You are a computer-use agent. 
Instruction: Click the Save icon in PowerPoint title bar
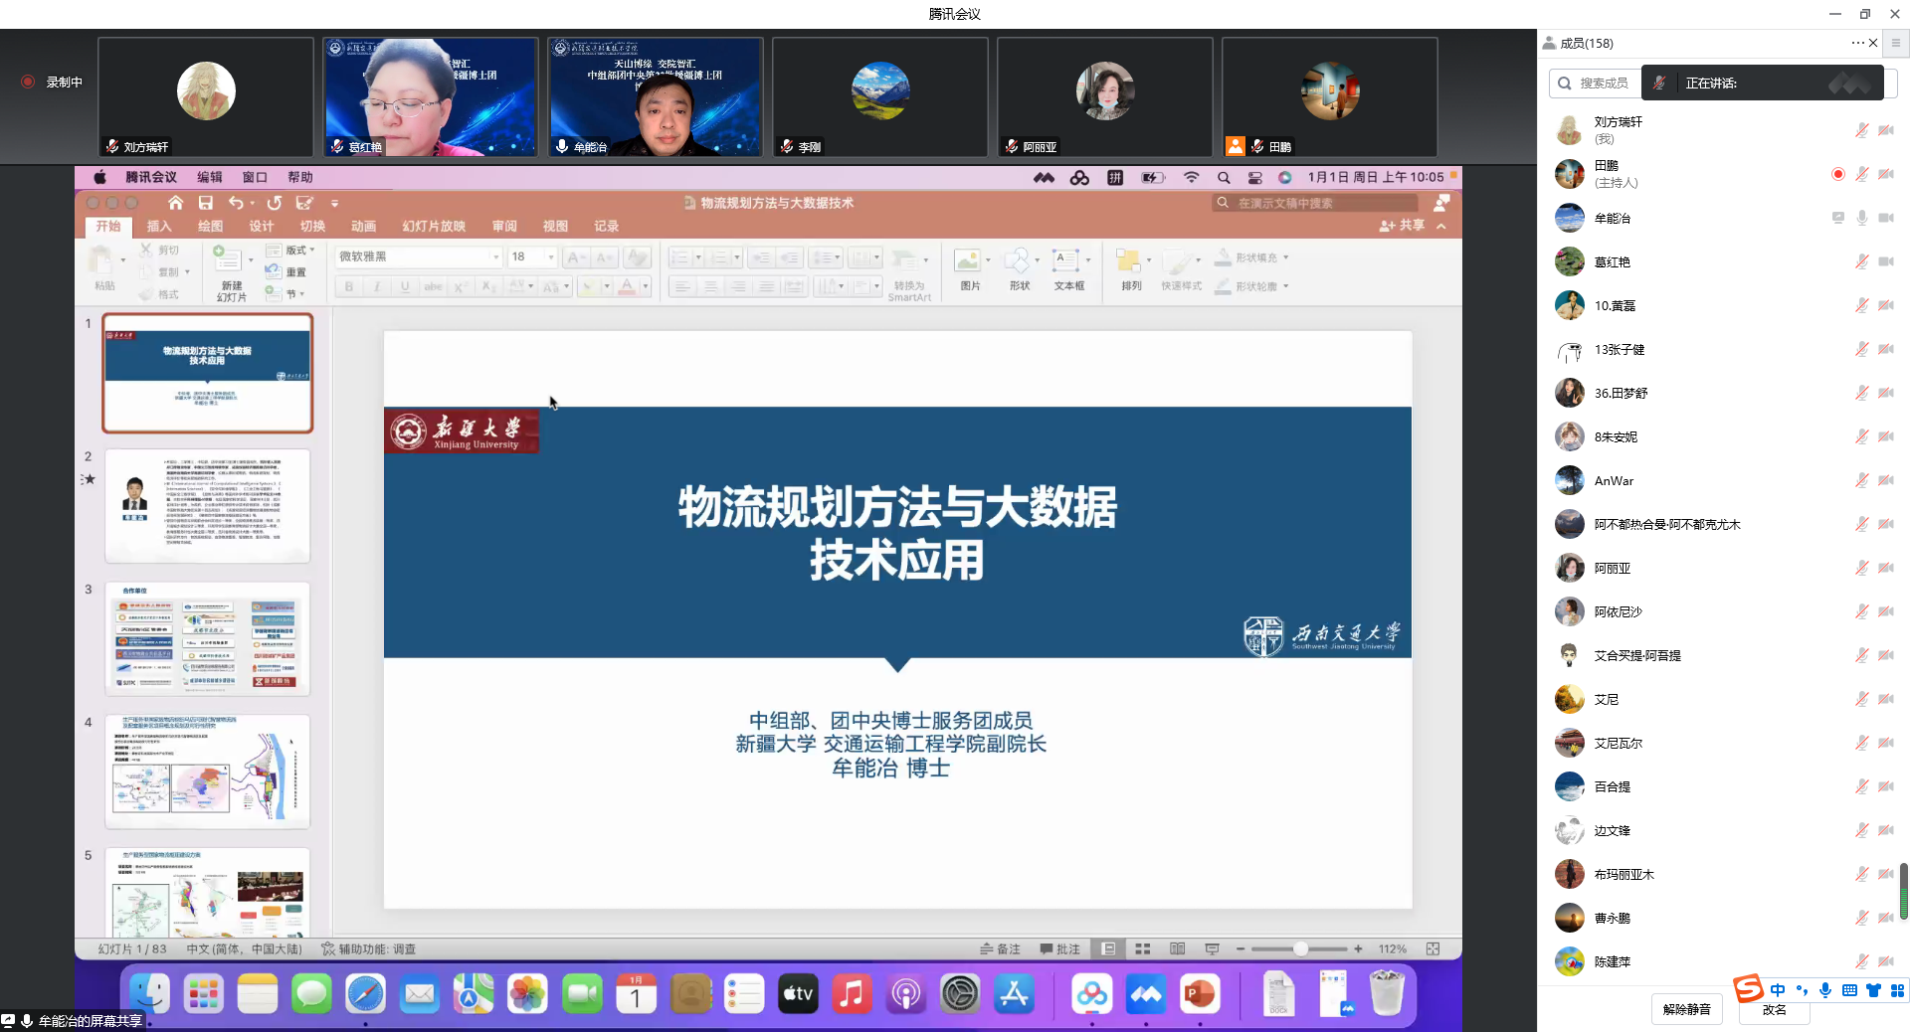(206, 203)
